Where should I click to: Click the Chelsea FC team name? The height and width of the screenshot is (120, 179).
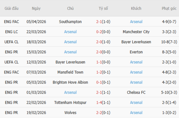point(136,92)
